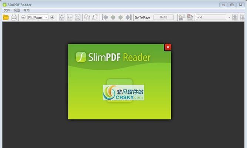This screenshot has height=148, width=247.
Task: Select the fit page view icon
Action: click(62, 17)
